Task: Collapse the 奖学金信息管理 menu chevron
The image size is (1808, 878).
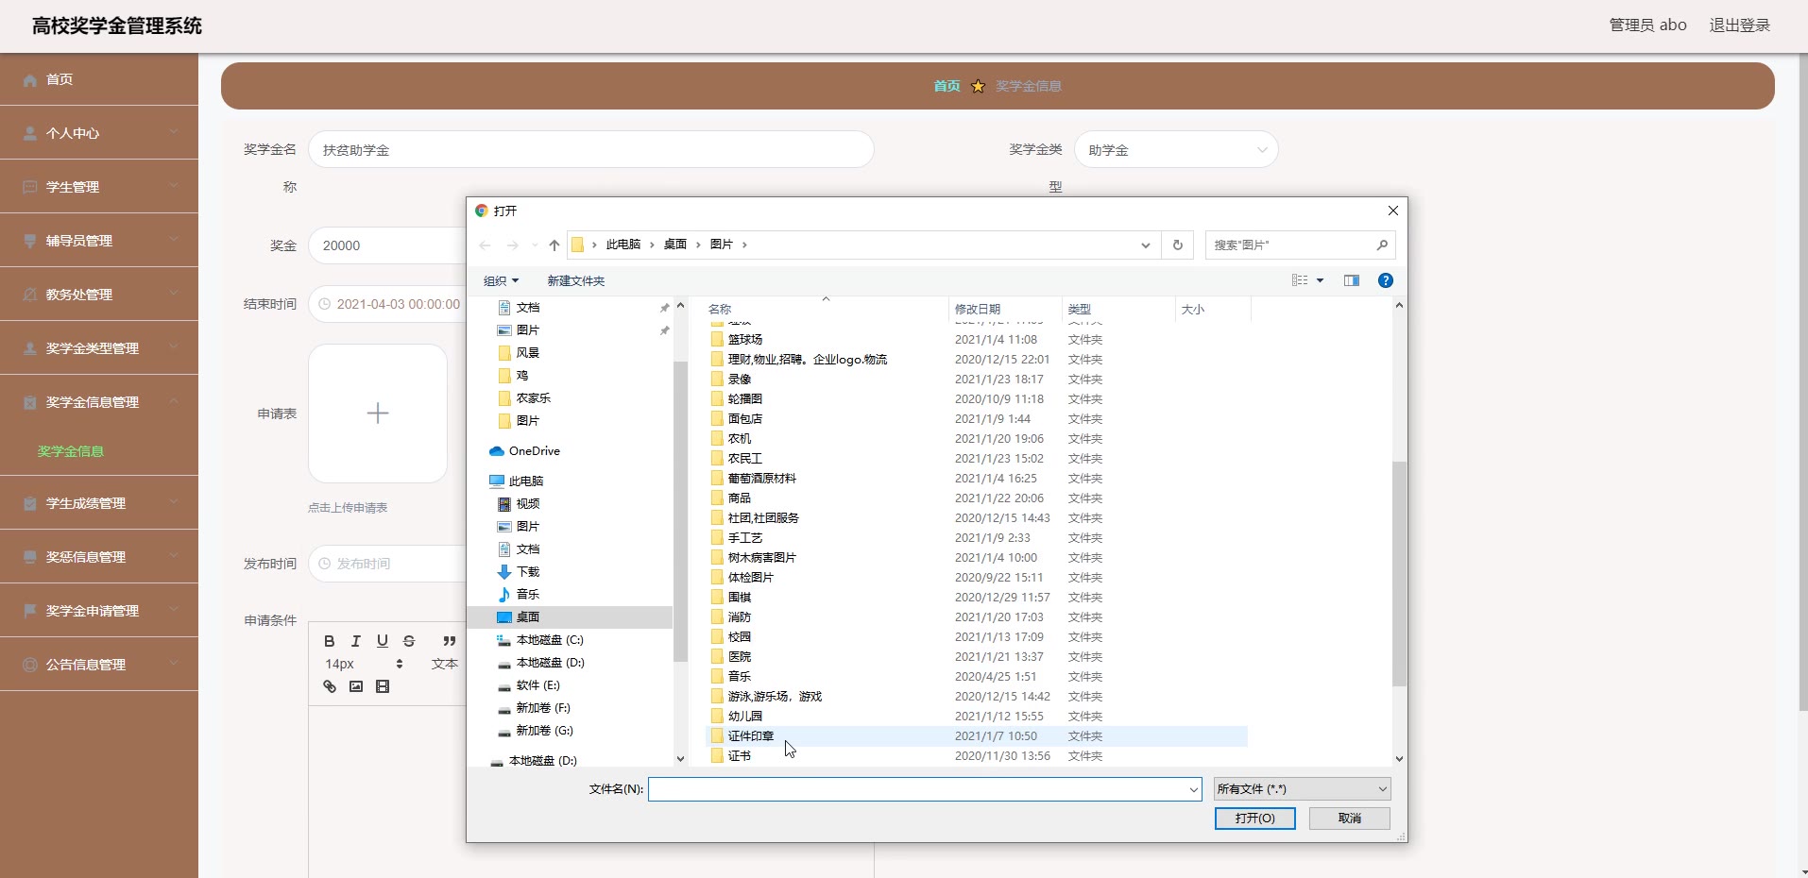Action: pos(174,401)
